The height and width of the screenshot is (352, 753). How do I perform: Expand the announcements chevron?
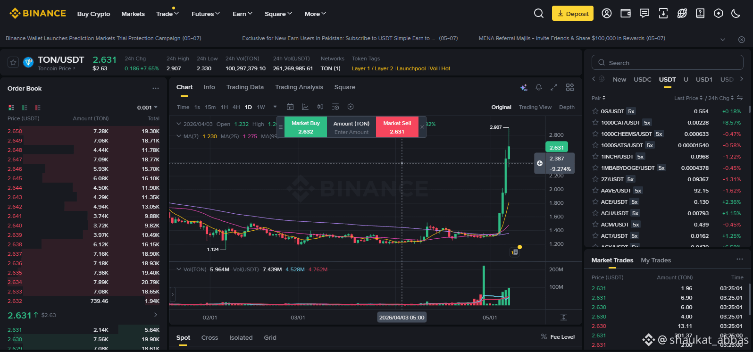(x=723, y=39)
